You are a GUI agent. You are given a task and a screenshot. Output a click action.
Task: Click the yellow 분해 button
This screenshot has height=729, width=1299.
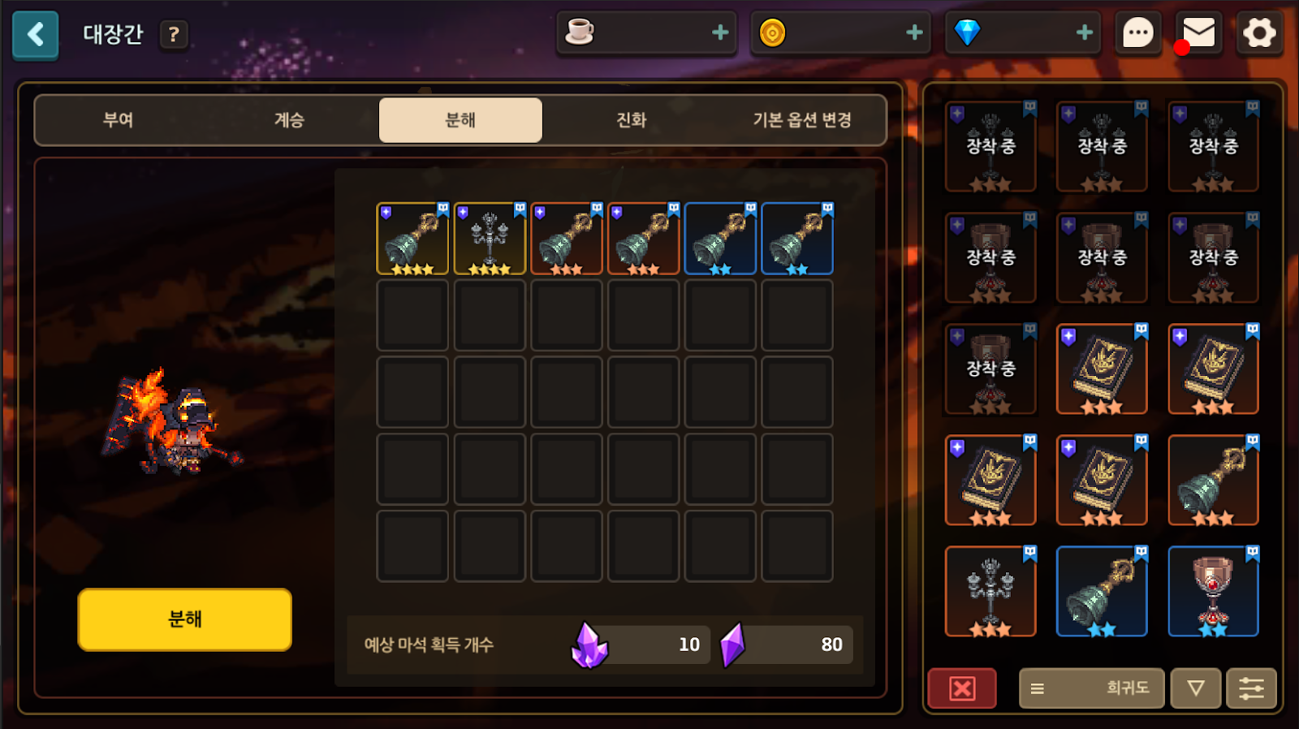185,619
